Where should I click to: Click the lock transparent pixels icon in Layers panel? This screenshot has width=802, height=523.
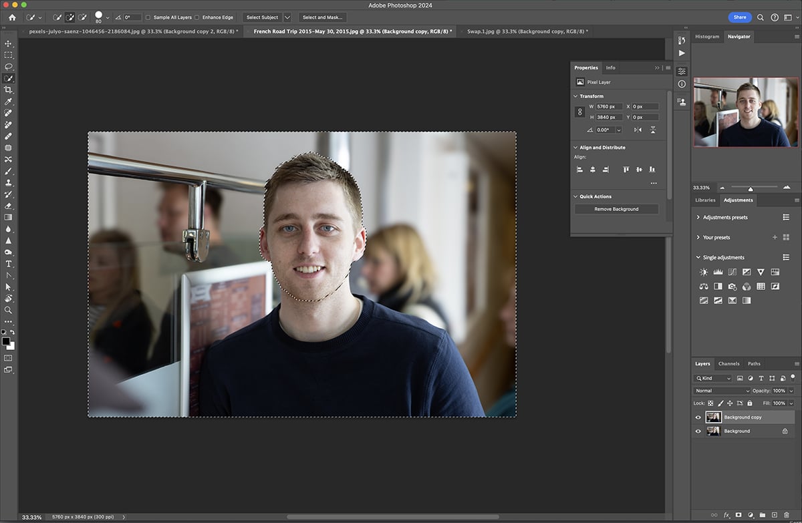pos(710,403)
